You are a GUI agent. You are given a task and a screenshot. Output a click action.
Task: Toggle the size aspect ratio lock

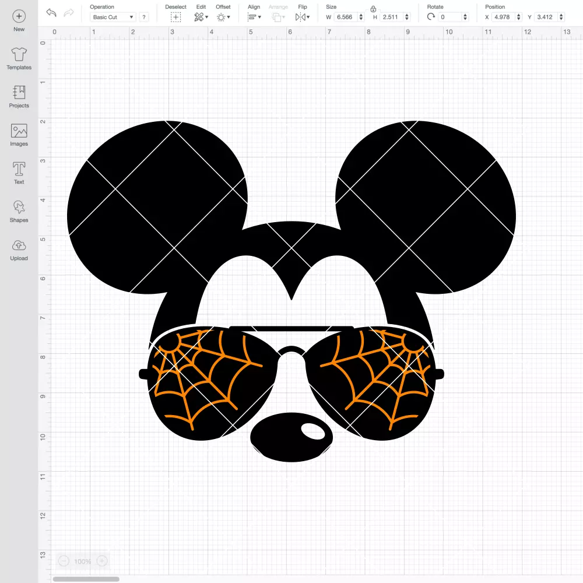click(373, 9)
